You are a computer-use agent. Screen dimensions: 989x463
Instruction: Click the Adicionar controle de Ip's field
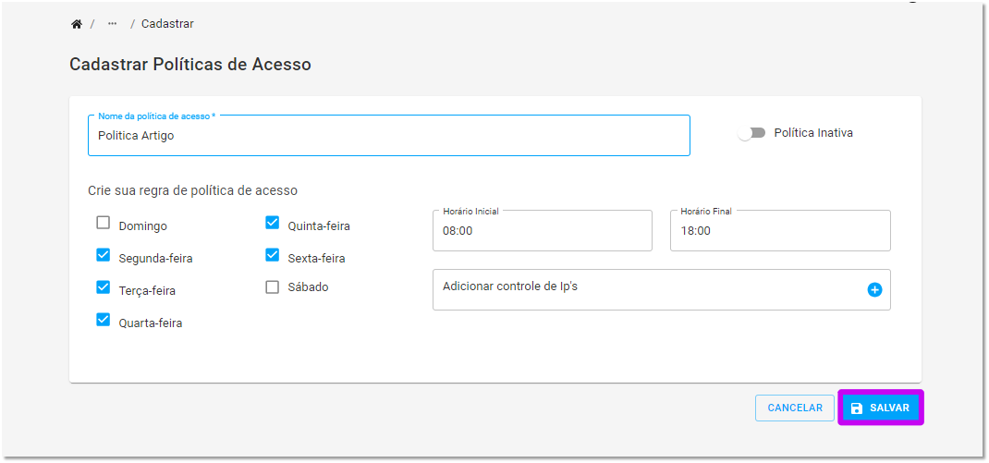tap(662, 289)
